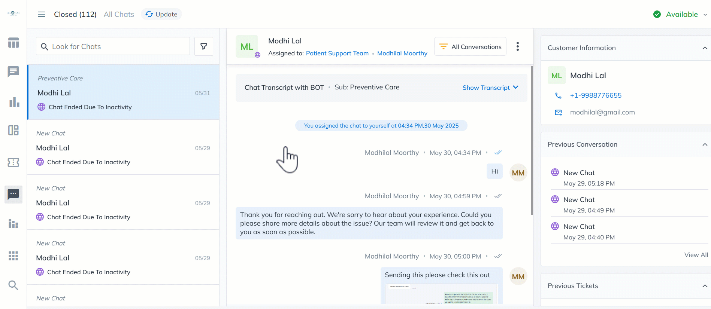Click the MM avatar beside the attachment message
The height and width of the screenshot is (309, 711).
click(518, 276)
